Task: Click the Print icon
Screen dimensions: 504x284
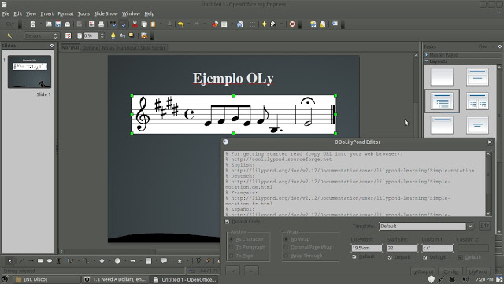Action: tap(101, 24)
